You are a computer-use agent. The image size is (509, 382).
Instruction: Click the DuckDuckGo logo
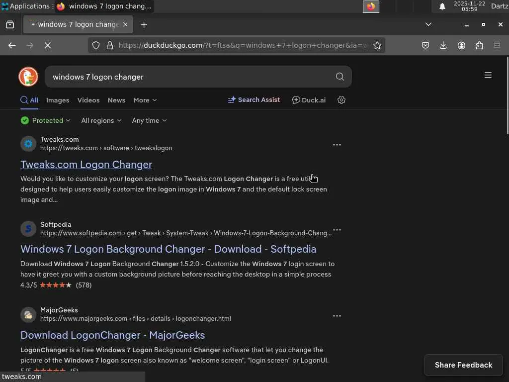pos(28,77)
